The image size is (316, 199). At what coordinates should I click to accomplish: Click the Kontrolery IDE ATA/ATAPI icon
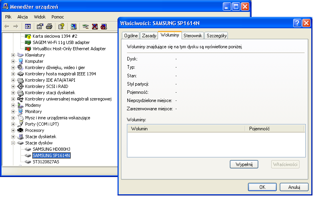point(20,80)
